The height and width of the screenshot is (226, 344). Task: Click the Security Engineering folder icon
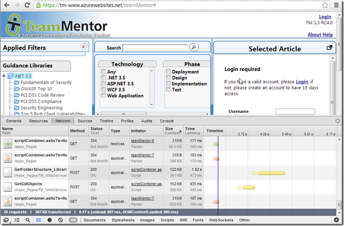pyautogui.click(x=17, y=108)
